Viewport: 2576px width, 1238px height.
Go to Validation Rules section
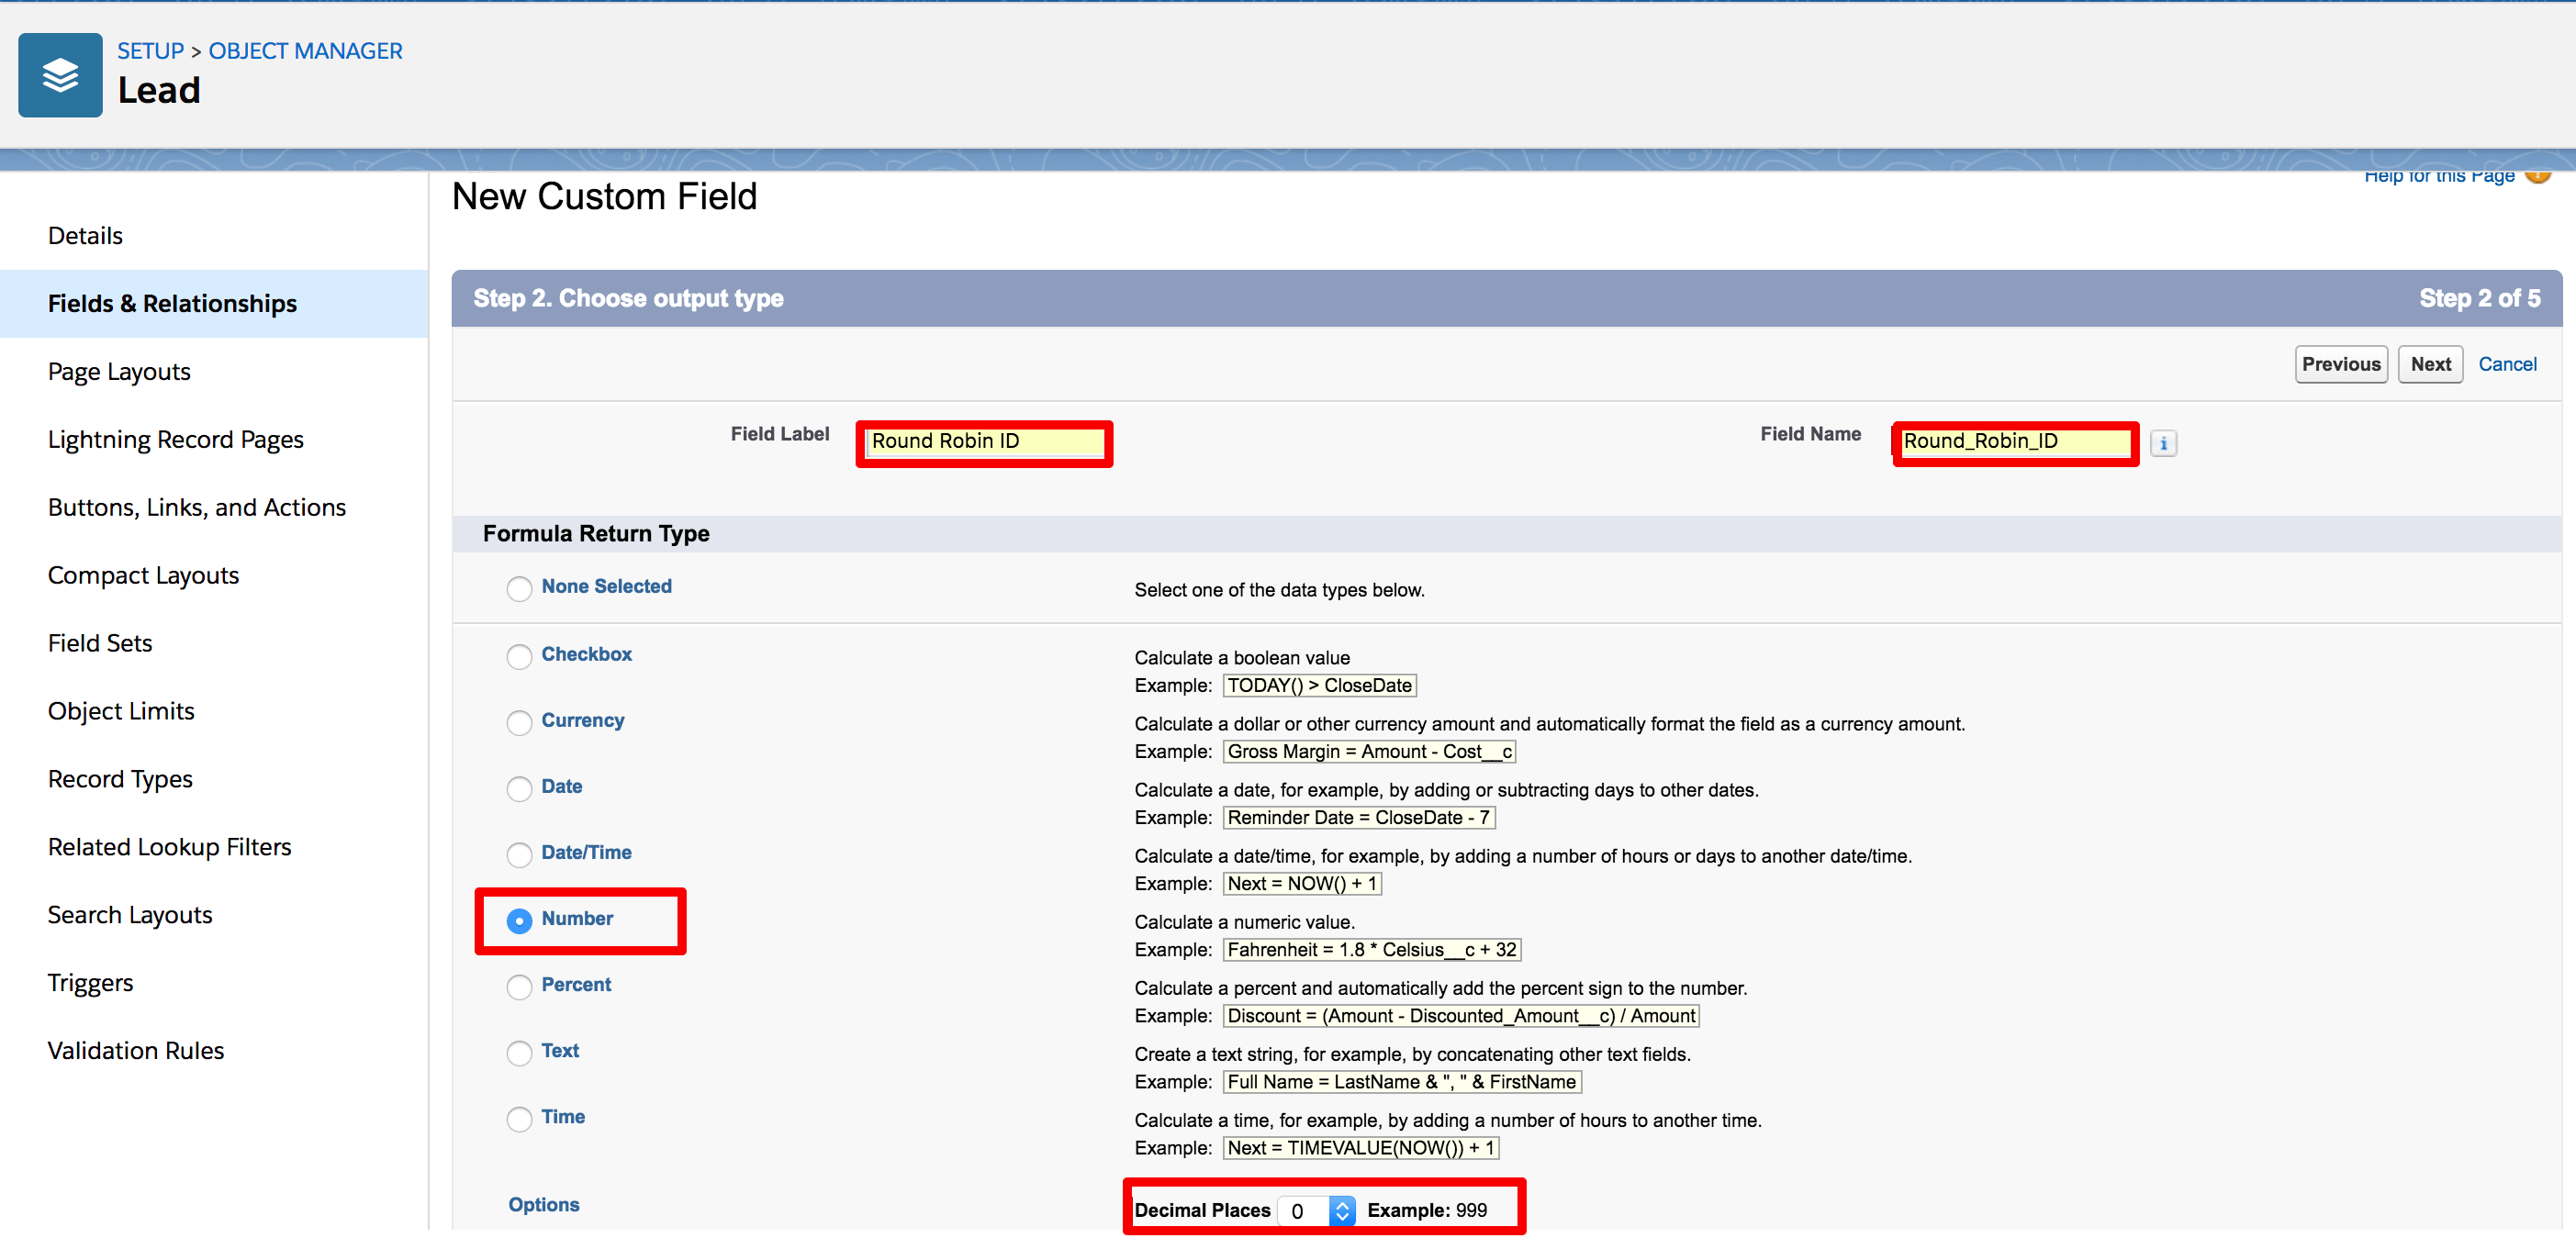coord(136,1051)
